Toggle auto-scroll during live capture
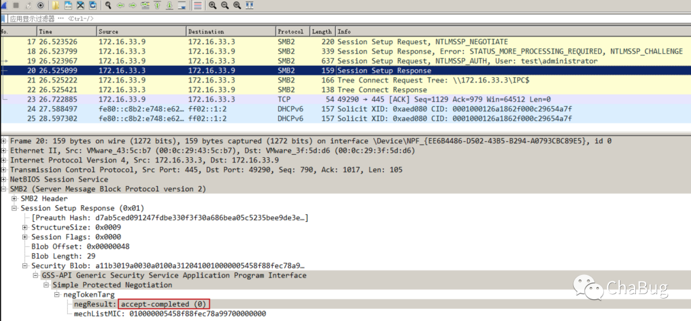Image resolution: width=691 pixels, height=321 pixels. click(182, 5)
